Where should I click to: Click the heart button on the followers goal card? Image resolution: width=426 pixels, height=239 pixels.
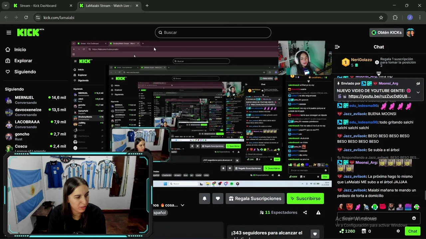click(315, 234)
